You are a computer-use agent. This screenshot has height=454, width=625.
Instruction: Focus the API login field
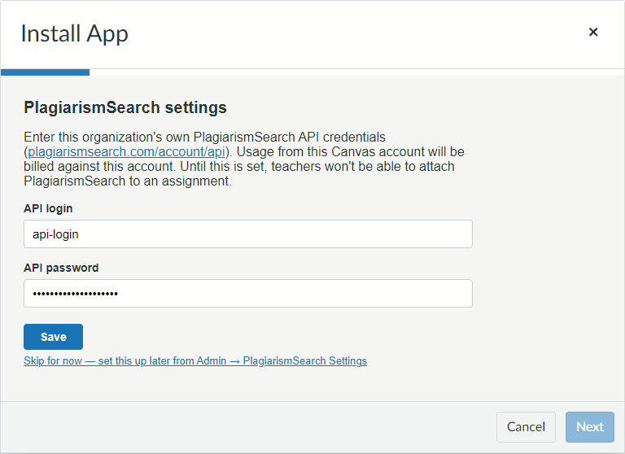(248, 234)
